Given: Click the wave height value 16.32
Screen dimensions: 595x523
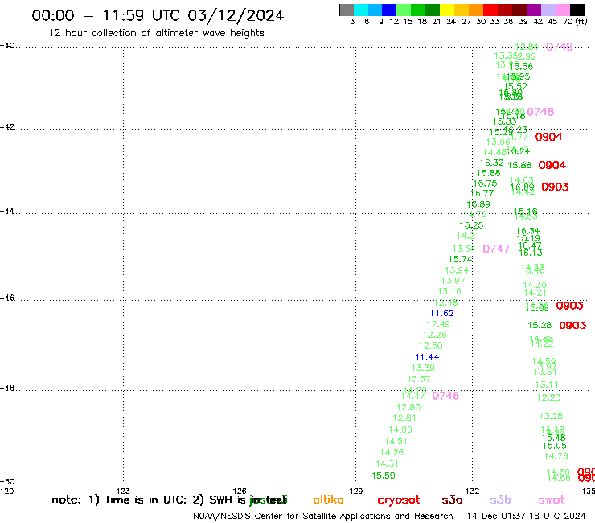Looking at the screenshot, I should 492,163.
